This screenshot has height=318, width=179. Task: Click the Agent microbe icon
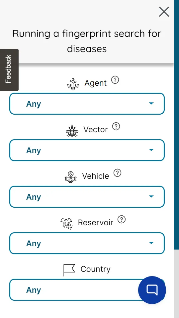(x=73, y=84)
